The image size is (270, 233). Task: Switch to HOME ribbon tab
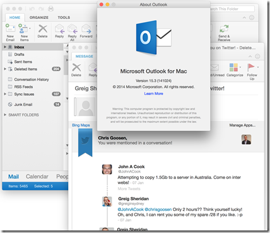(15, 18)
